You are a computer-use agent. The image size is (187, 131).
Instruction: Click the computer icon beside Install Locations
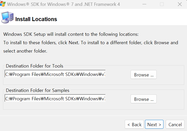(7, 17)
